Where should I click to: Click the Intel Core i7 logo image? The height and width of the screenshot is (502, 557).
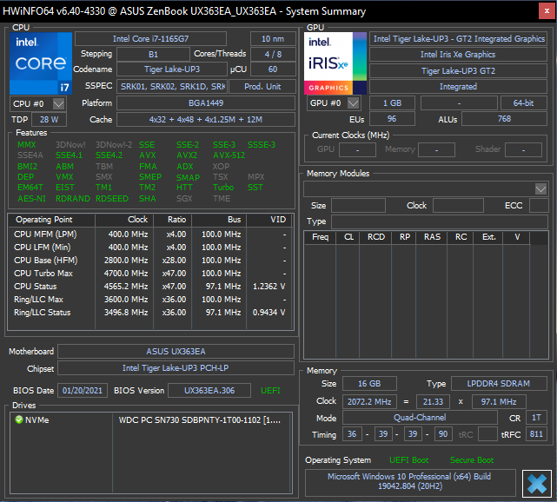coord(41,63)
